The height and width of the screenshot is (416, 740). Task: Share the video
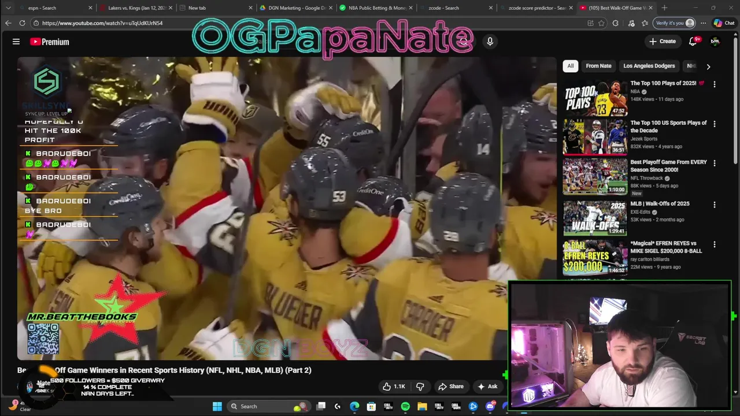451,387
